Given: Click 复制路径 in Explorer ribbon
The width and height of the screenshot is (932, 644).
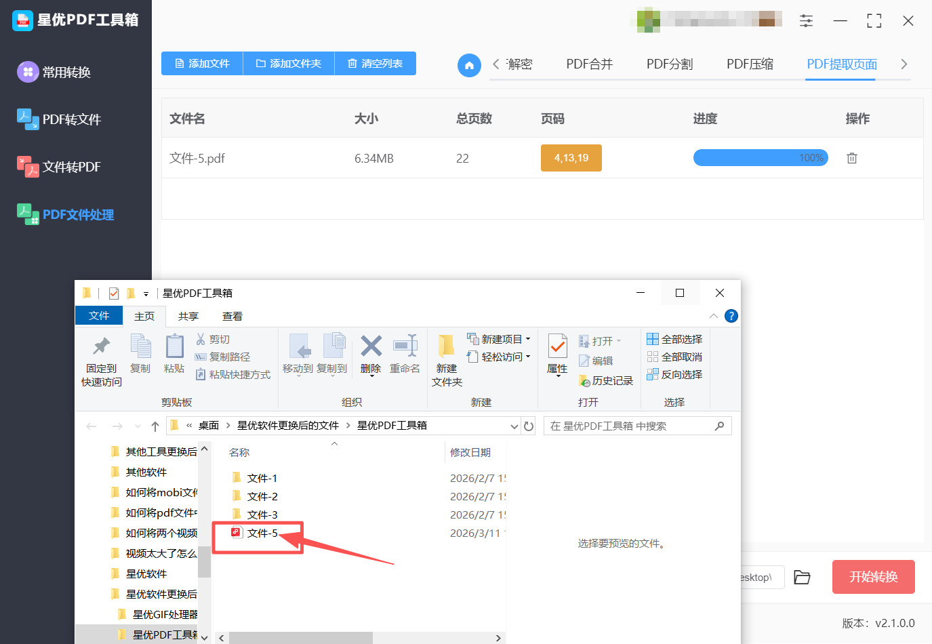Looking at the screenshot, I should click(x=222, y=357).
